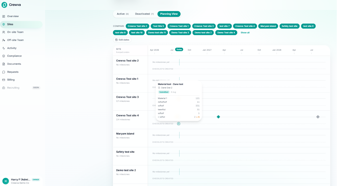Image resolution: width=337 pixels, height=186 pixels.
Task: Click the teewfsd row in popup
Action: (x=179, y=109)
